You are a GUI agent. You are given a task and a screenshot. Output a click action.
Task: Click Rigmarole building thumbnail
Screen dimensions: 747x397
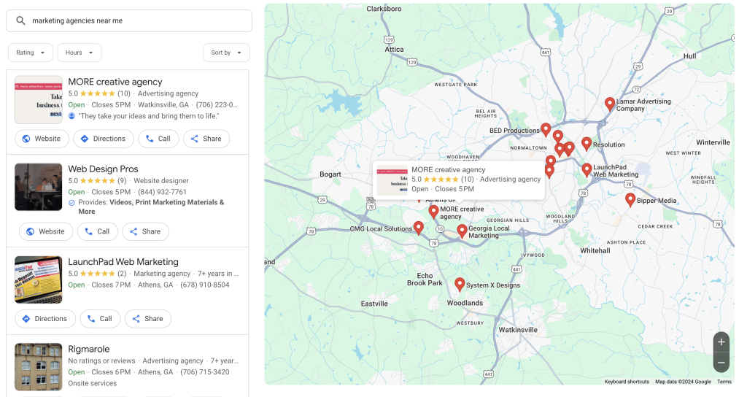pyautogui.click(x=39, y=367)
